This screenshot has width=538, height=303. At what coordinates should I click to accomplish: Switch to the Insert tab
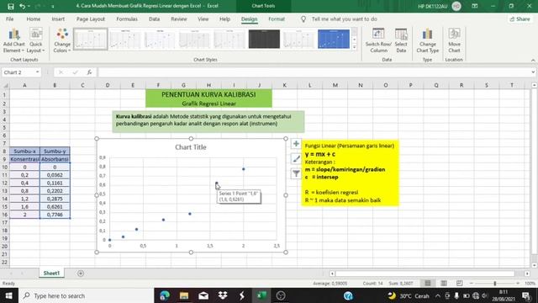[58, 19]
